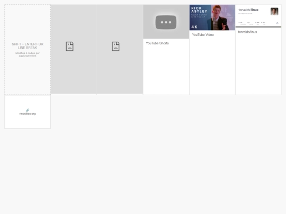The height and width of the screenshot is (214, 286).
Task: Open the Rick Astley video thumbnail
Action: coord(212,17)
